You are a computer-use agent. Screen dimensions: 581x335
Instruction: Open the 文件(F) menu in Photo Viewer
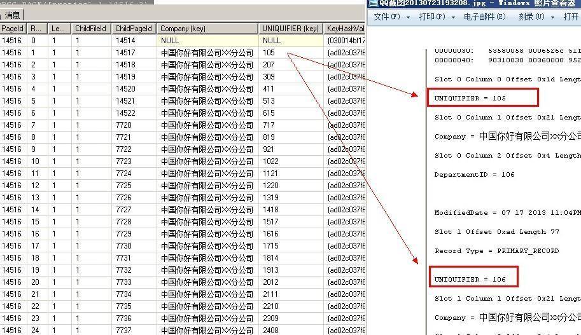(387, 17)
